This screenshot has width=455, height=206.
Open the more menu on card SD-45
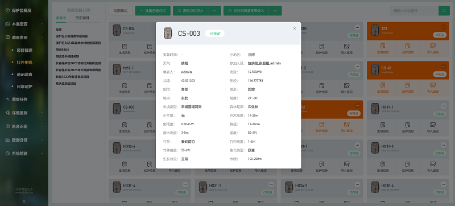444,67
